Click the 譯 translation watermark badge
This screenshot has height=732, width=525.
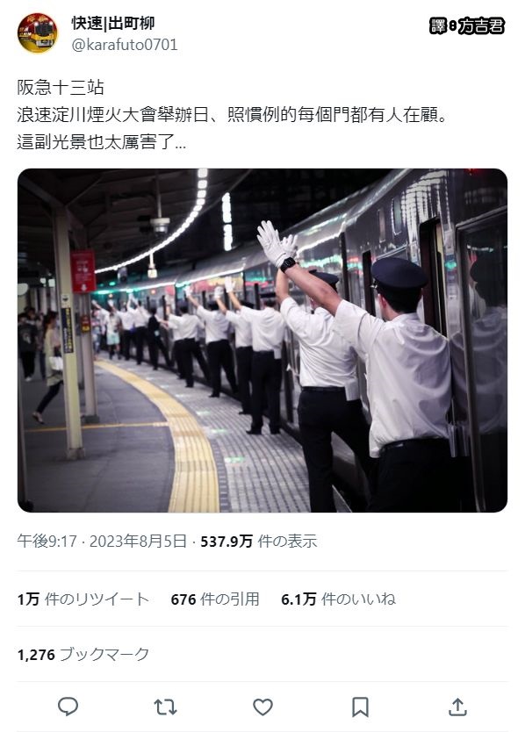point(438,25)
